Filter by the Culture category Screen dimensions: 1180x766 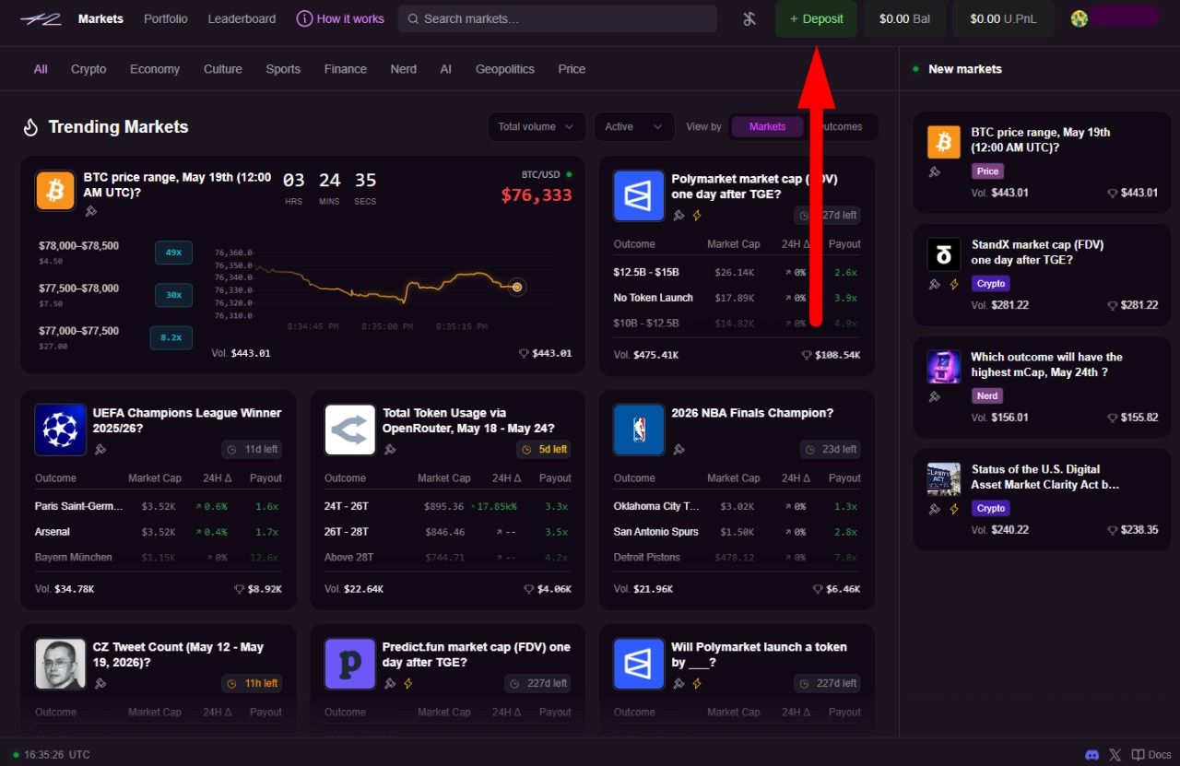click(223, 69)
